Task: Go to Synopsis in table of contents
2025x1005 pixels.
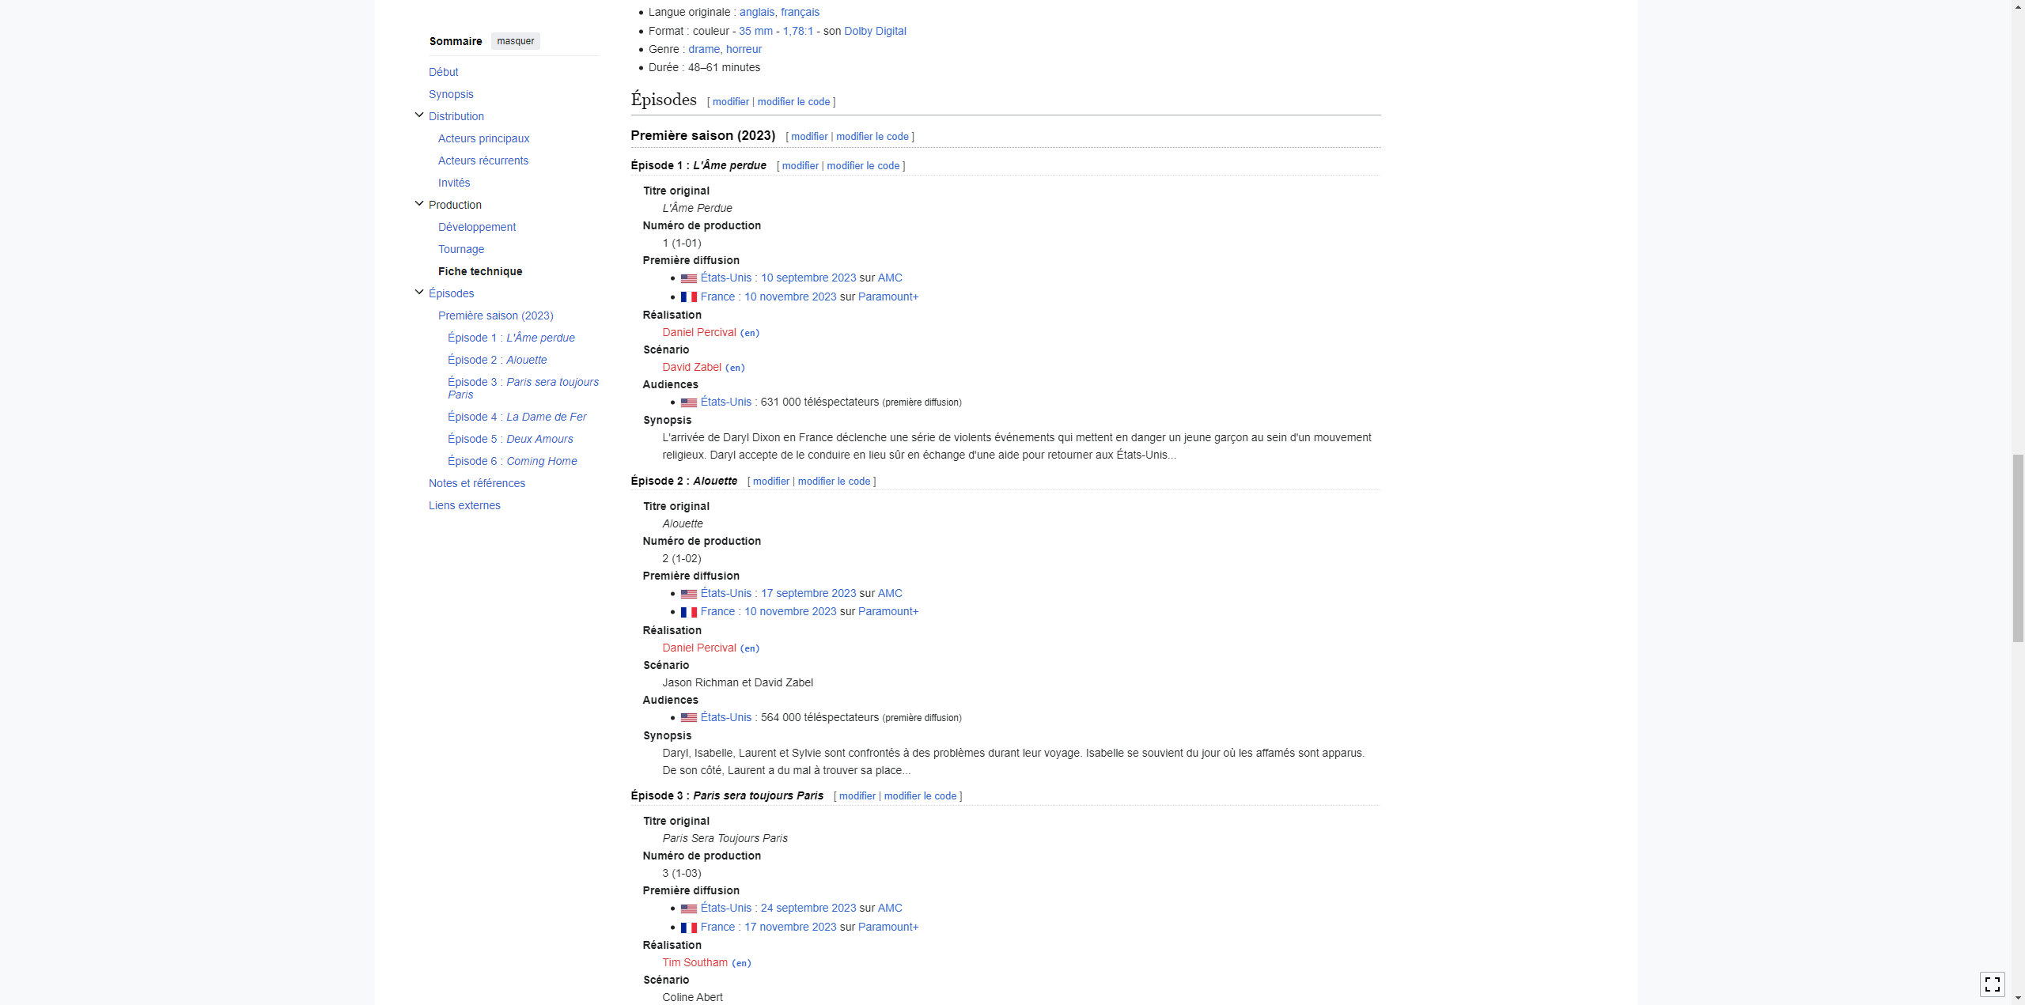Action: [451, 94]
